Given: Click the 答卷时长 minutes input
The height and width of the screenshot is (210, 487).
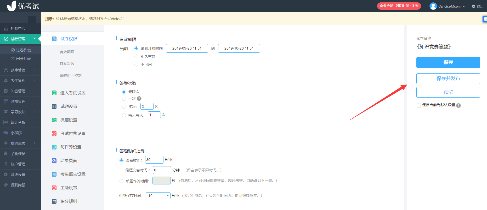Looking at the screenshot, I should 154,160.
